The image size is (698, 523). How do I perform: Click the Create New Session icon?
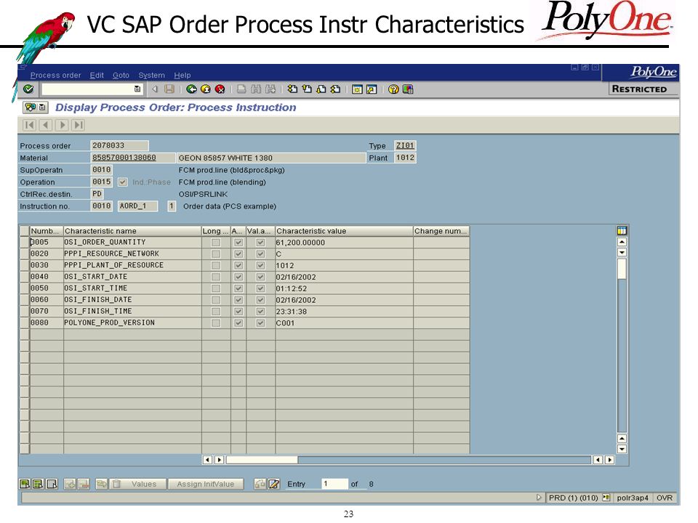pos(357,89)
